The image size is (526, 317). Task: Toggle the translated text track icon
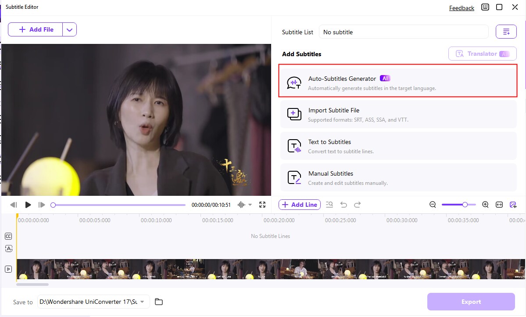point(8,249)
